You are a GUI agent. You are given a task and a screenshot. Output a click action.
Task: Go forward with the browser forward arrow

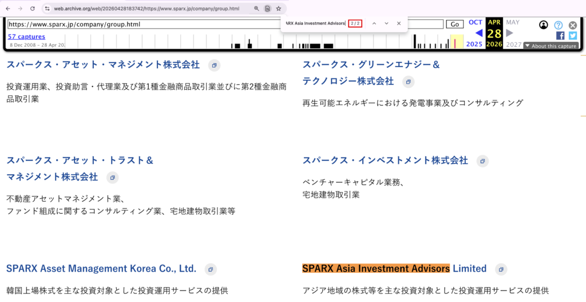tap(20, 8)
